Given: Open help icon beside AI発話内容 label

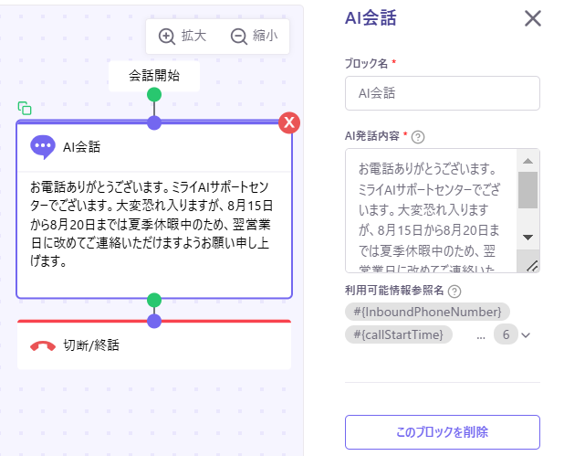Looking at the screenshot, I should 419,137.
